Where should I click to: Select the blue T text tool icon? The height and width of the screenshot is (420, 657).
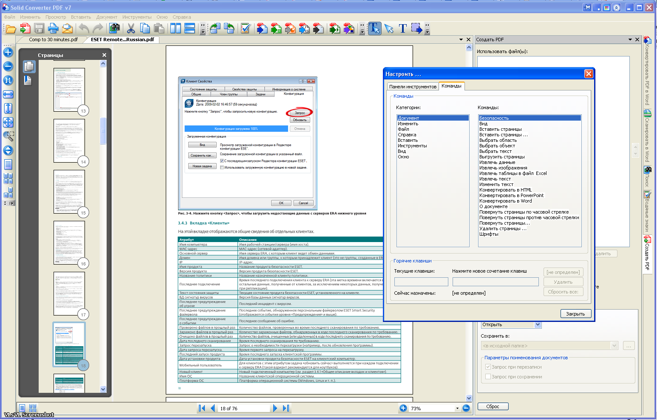[x=402, y=28]
